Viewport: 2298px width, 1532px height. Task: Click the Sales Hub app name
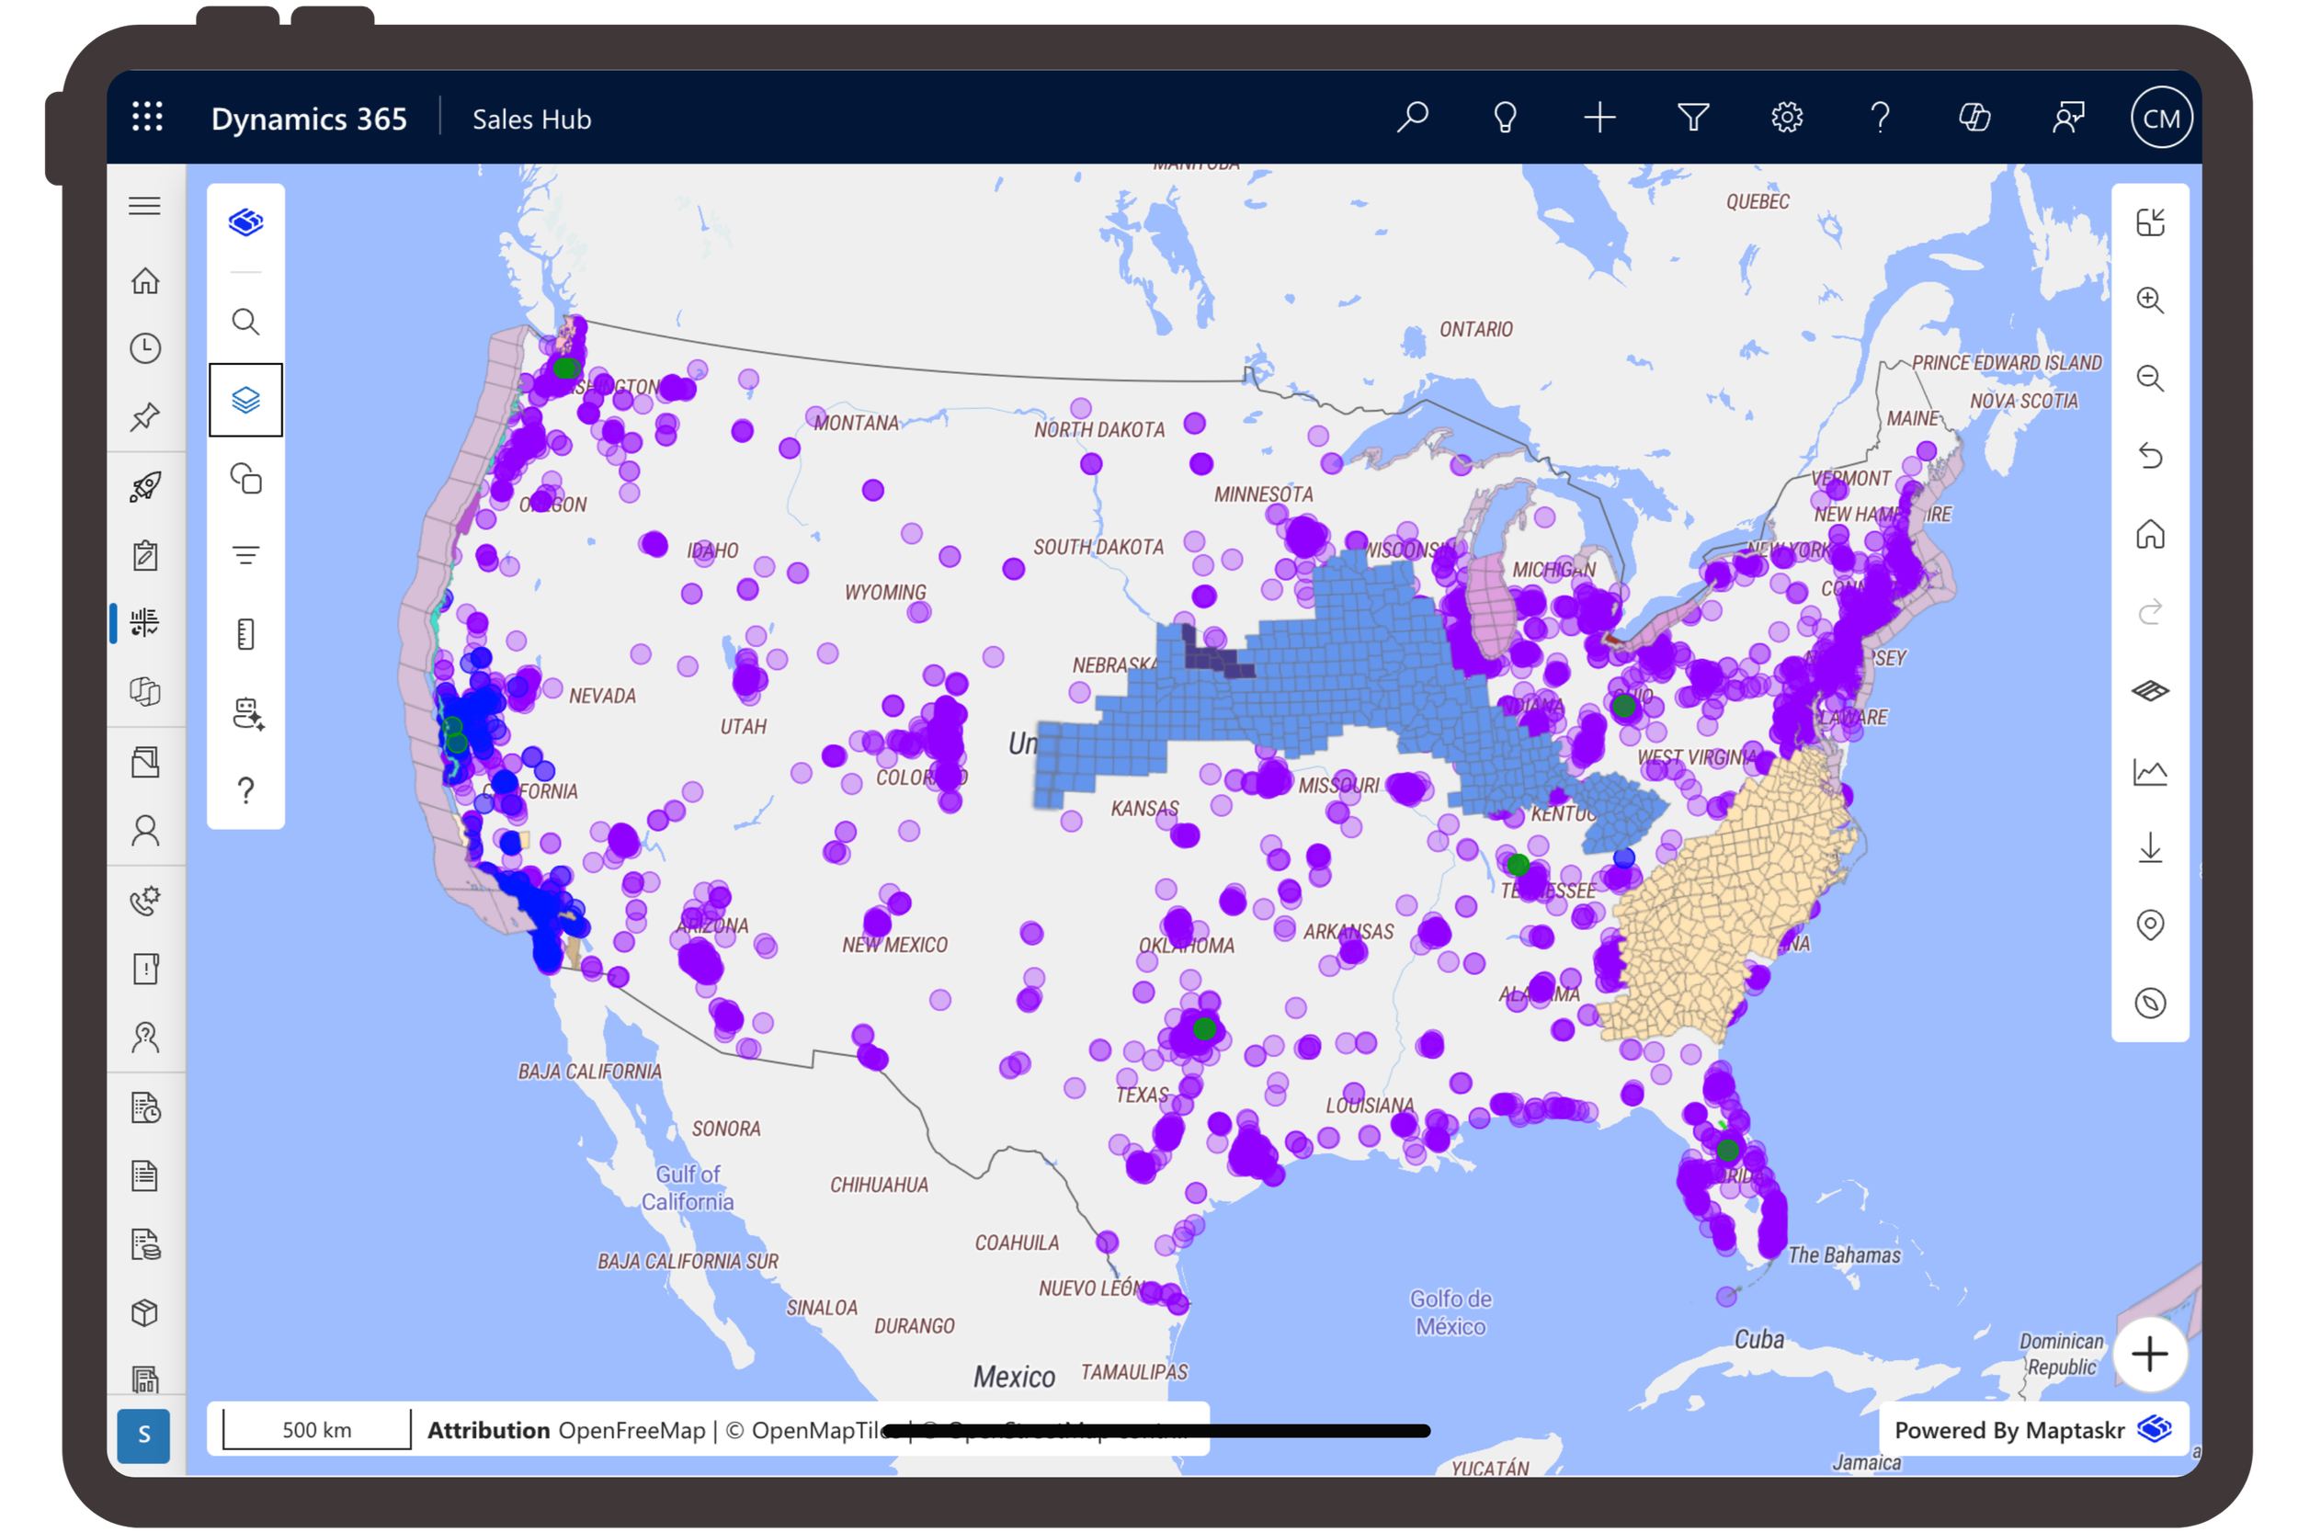point(531,119)
